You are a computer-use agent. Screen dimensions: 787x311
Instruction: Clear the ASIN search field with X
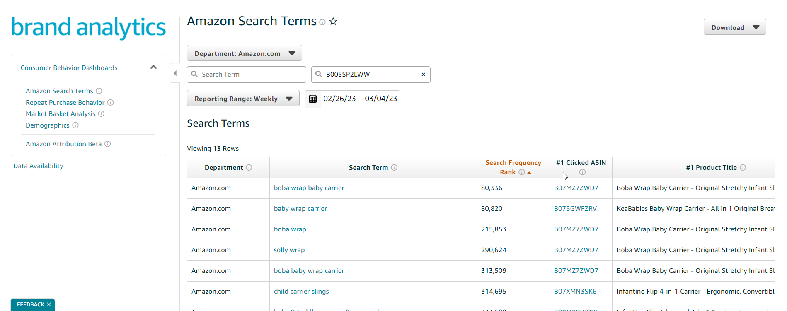pyautogui.click(x=423, y=75)
